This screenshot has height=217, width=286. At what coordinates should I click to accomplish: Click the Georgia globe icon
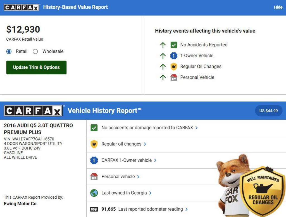point(94,193)
